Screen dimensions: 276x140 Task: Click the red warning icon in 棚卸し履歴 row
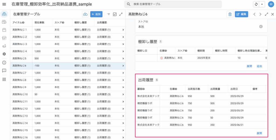162,58
